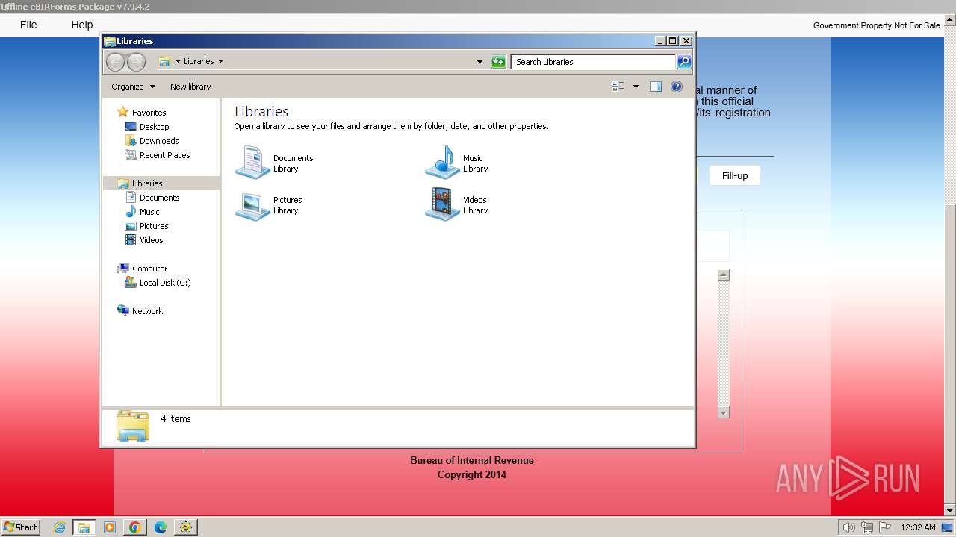Open the Help menu in eBIRForms

pos(82,25)
